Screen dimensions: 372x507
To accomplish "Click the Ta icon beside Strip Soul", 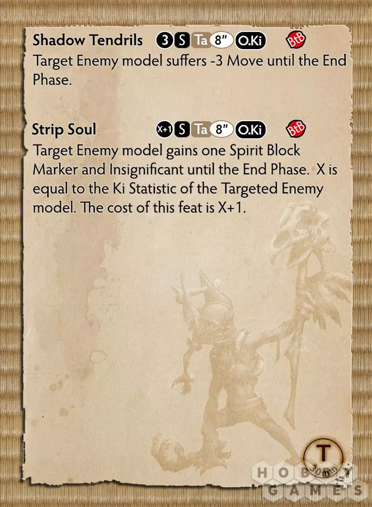I will click(x=201, y=129).
